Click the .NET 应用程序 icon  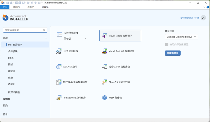[59, 51]
